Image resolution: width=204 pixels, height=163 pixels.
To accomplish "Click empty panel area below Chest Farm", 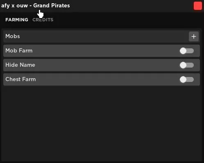I will click(102, 123).
